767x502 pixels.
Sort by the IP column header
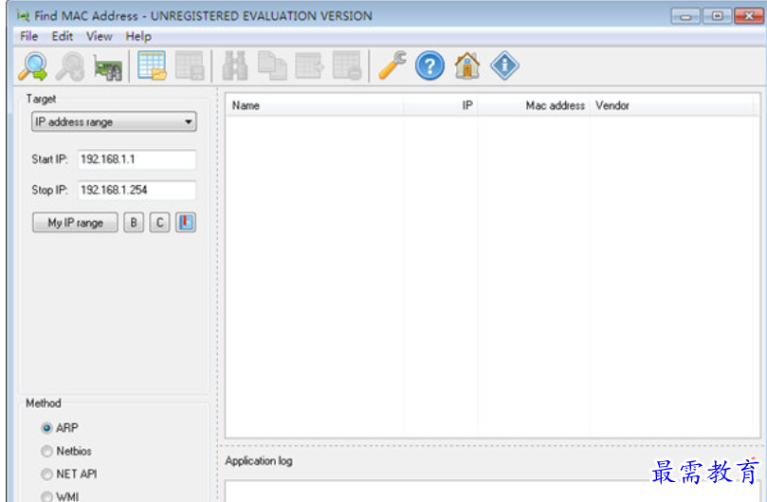click(x=440, y=105)
